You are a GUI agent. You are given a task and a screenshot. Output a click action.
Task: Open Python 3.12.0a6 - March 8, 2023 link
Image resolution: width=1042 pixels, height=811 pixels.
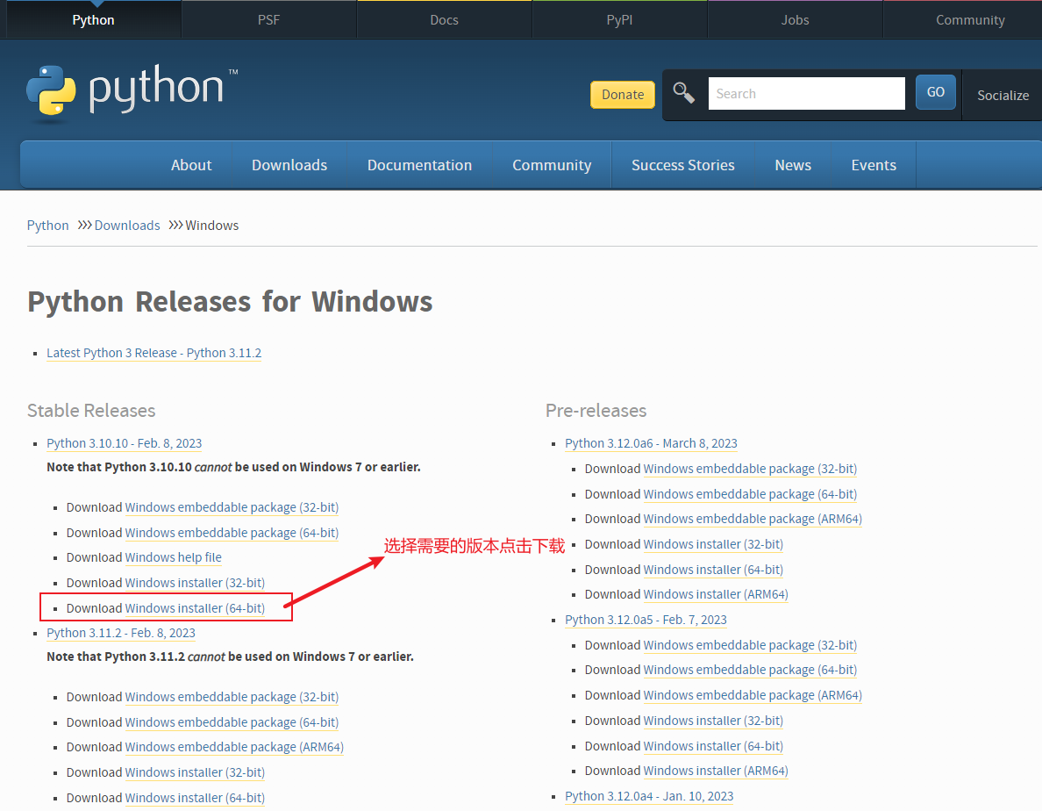coord(651,443)
